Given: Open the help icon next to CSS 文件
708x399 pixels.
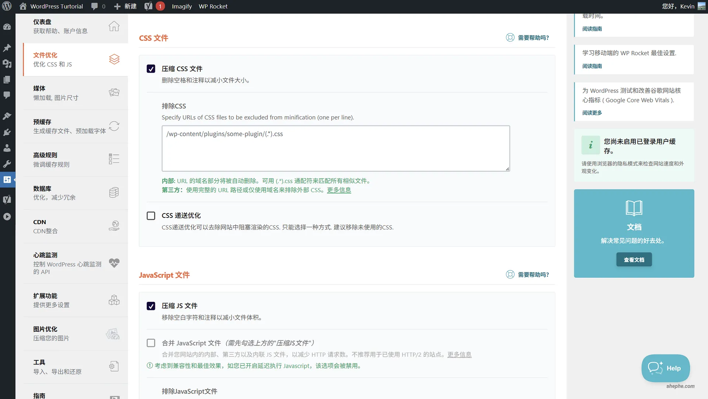Looking at the screenshot, I should click(x=510, y=37).
